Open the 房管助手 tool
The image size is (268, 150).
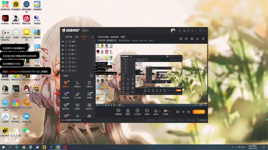[x=77, y=84]
